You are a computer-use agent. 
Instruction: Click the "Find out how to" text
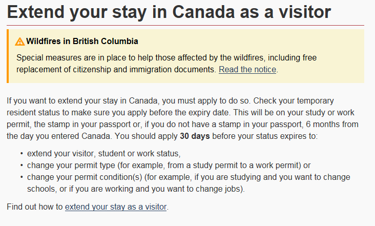(x=35, y=207)
